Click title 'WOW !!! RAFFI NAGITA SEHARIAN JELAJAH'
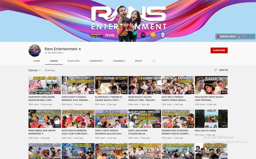Image resolution: width=256 pixels, height=159 pixels. [109, 132]
